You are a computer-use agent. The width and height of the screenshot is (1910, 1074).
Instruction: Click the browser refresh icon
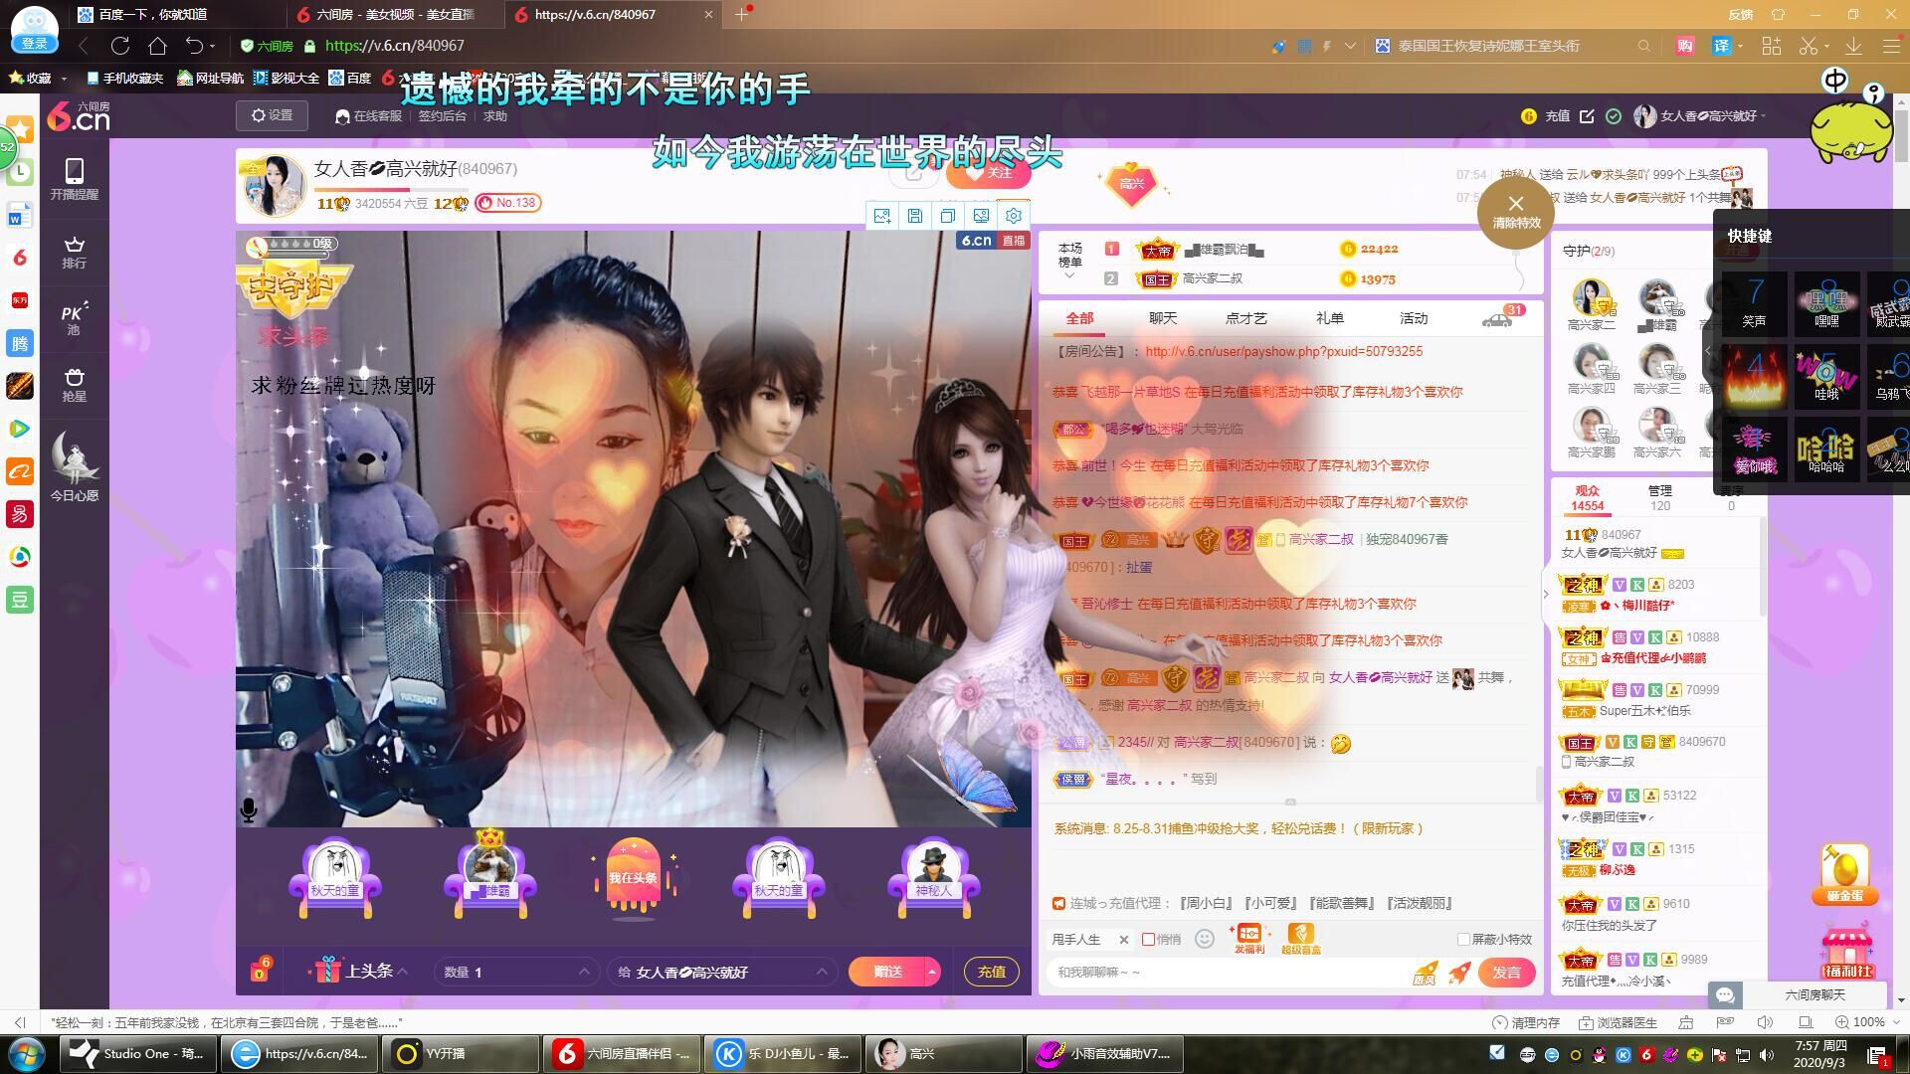click(120, 46)
